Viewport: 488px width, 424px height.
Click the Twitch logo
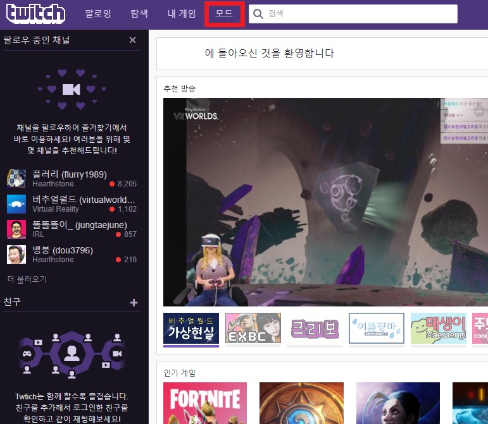(x=36, y=14)
